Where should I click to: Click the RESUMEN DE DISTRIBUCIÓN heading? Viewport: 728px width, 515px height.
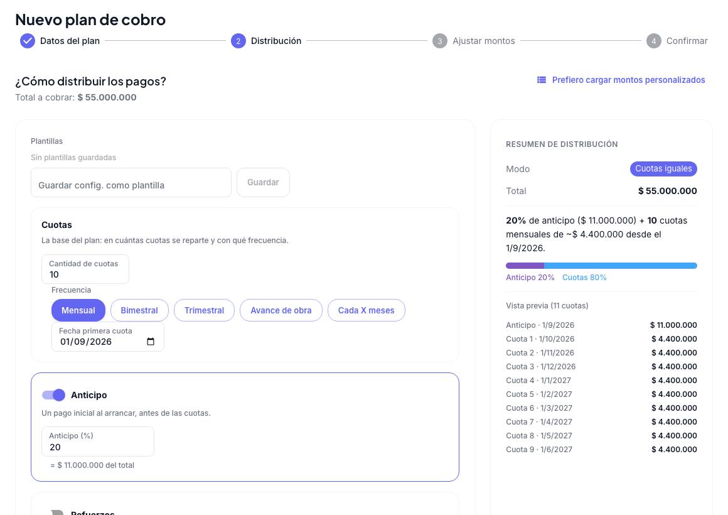point(562,144)
